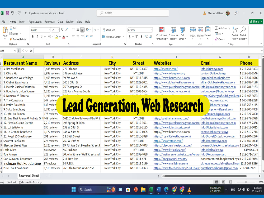
Task: Switch to Page Layout view in status bar
Action: point(223,182)
